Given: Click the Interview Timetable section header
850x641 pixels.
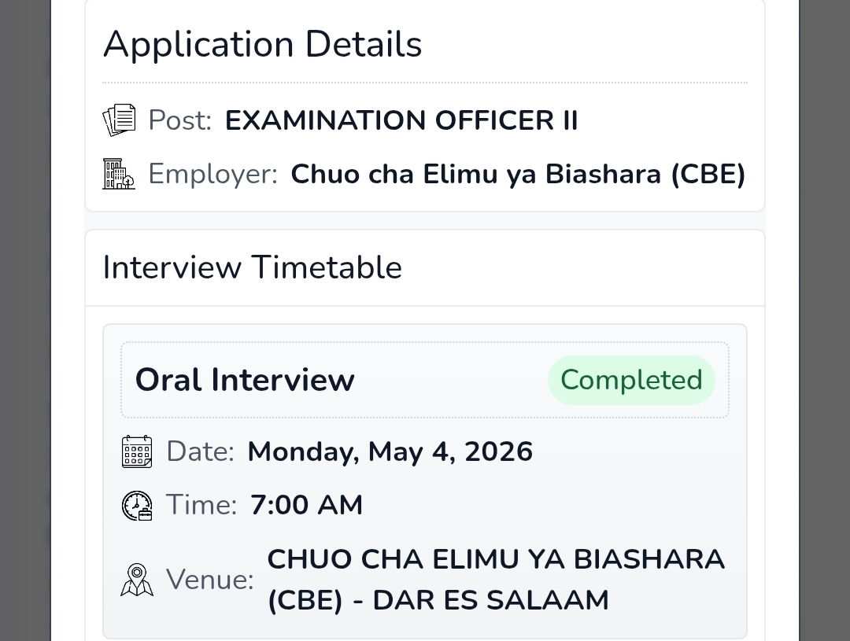Looking at the screenshot, I should (x=252, y=267).
